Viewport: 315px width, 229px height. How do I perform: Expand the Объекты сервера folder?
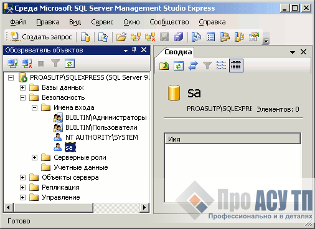click(22, 177)
